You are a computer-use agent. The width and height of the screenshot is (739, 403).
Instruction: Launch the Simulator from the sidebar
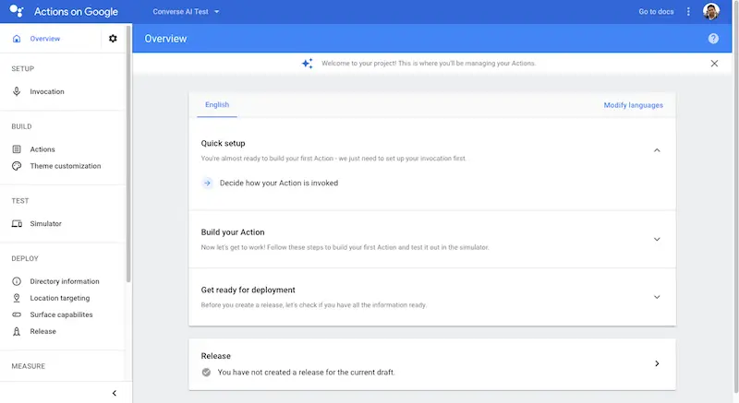pyautogui.click(x=45, y=224)
